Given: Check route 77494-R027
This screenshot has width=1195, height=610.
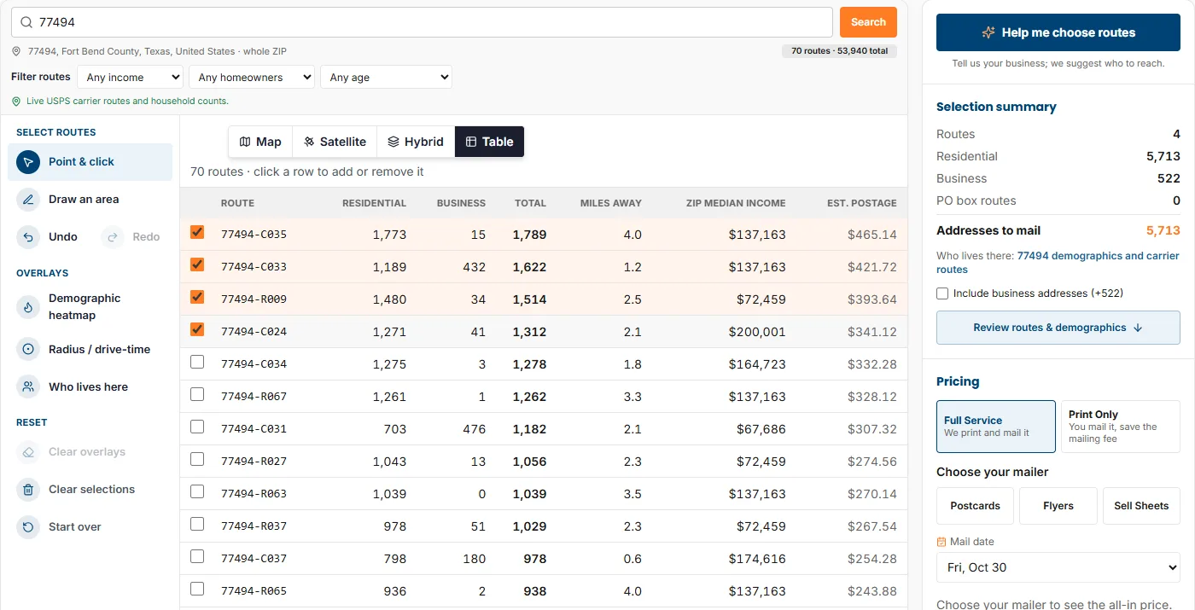Looking at the screenshot, I should tap(197, 459).
